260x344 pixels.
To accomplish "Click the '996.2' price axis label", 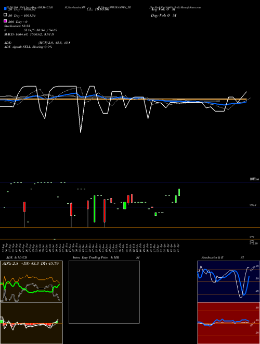I will pyautogui.click(x=253, y=205).
